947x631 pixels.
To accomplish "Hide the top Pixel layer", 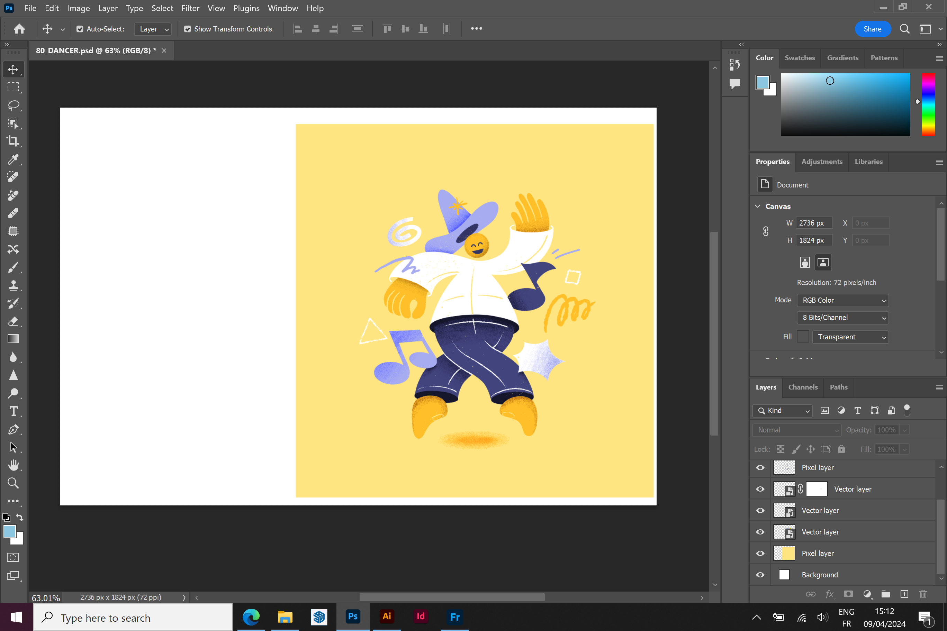I will (x=760, y=468).
